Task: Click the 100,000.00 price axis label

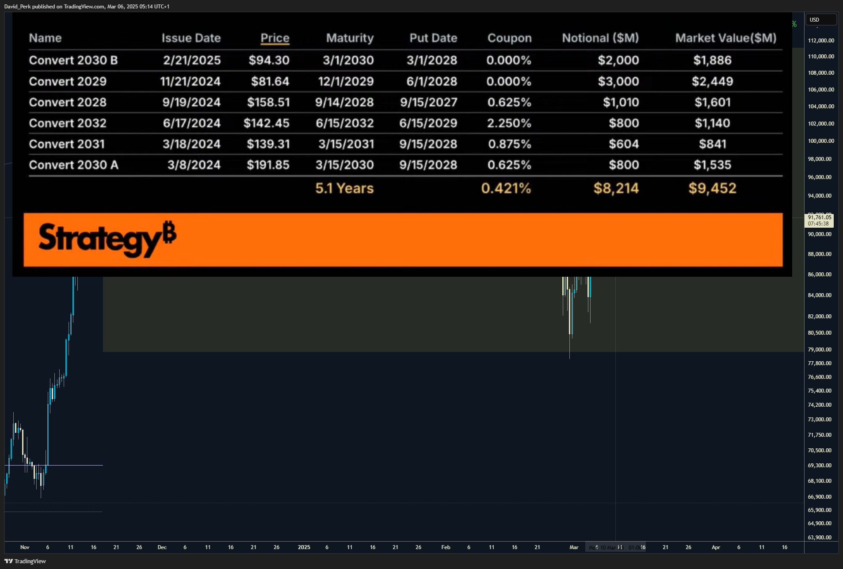Action: [821, 141]
